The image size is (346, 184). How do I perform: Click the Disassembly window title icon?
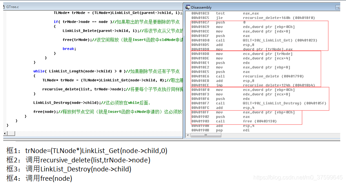tap(187, 7)
